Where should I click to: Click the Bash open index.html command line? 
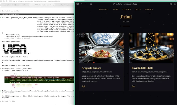pyautogui.click(x=38, y=91)
